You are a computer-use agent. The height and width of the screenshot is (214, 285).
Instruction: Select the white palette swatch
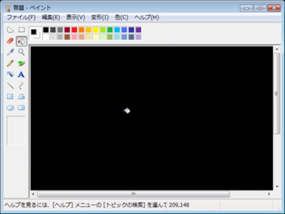[46, 37]
